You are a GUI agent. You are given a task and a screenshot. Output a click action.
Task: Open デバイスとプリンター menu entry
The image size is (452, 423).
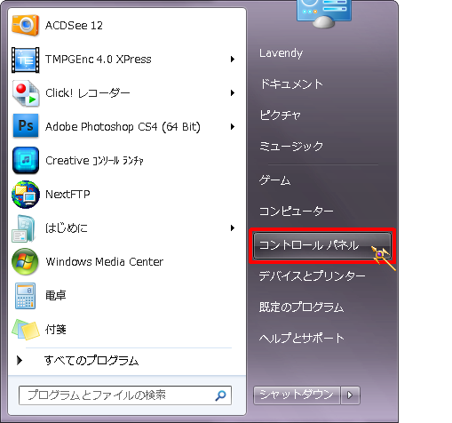[x=312, y=276]
